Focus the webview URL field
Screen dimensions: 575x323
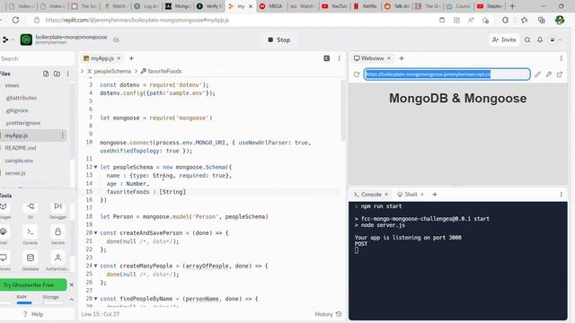(x=447, y=74)
